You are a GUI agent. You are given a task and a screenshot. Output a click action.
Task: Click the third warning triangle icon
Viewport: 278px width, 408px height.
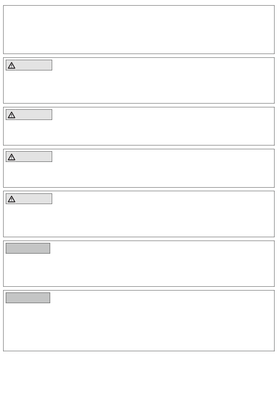[11, 157]
